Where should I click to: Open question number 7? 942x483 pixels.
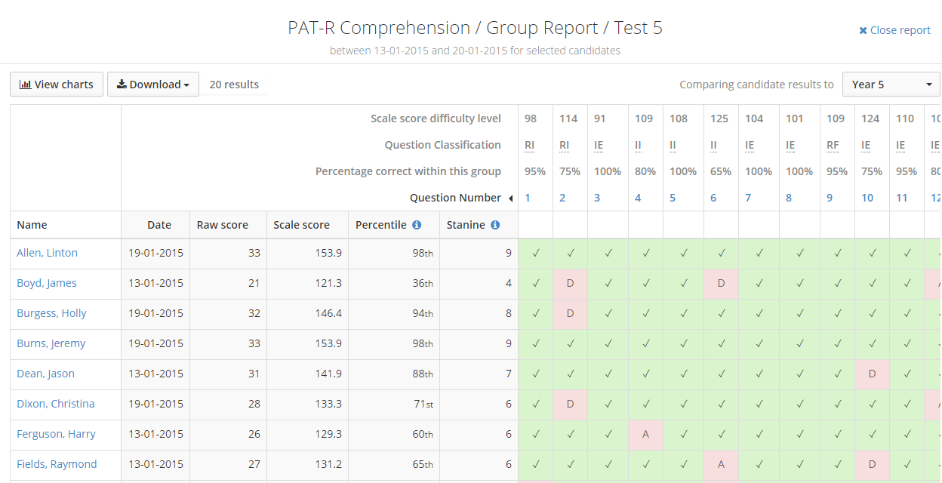pos(748,198)
